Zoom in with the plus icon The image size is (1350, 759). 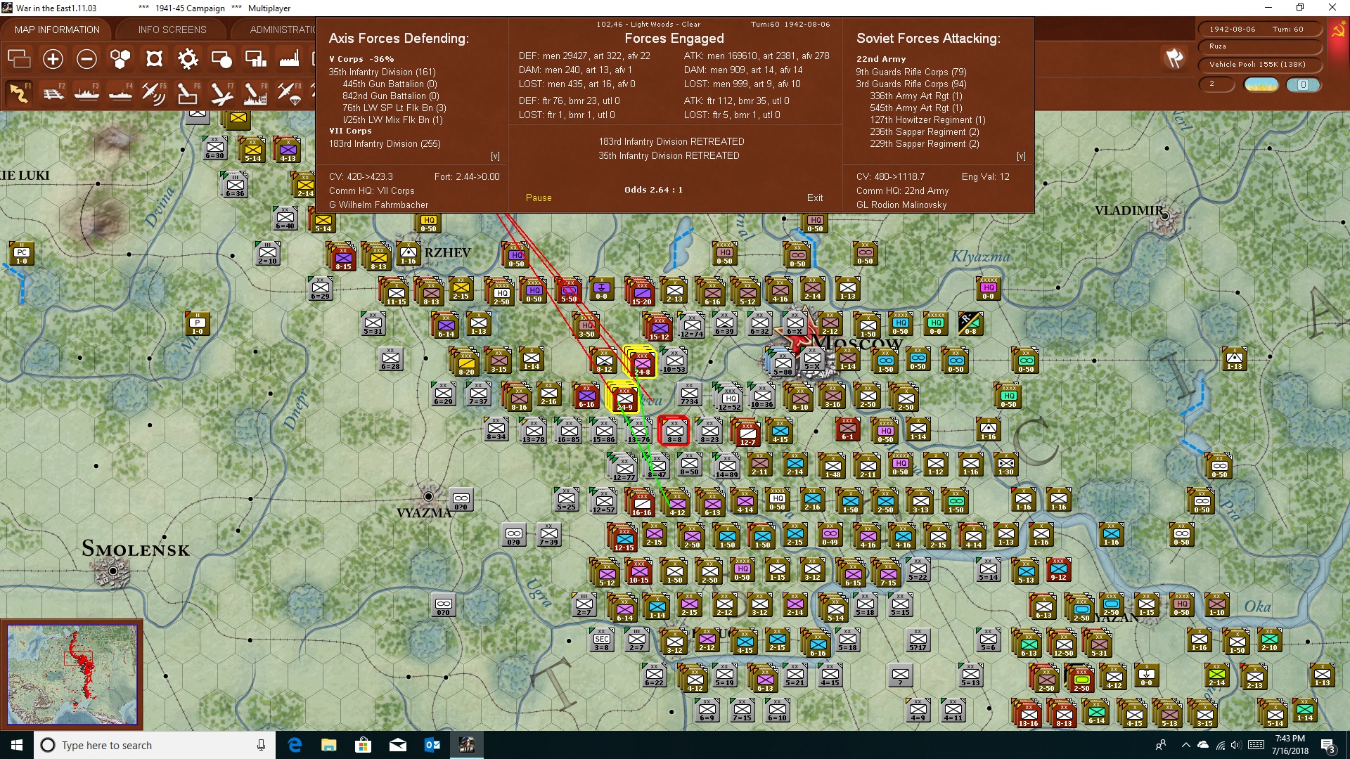pos(53,59)
